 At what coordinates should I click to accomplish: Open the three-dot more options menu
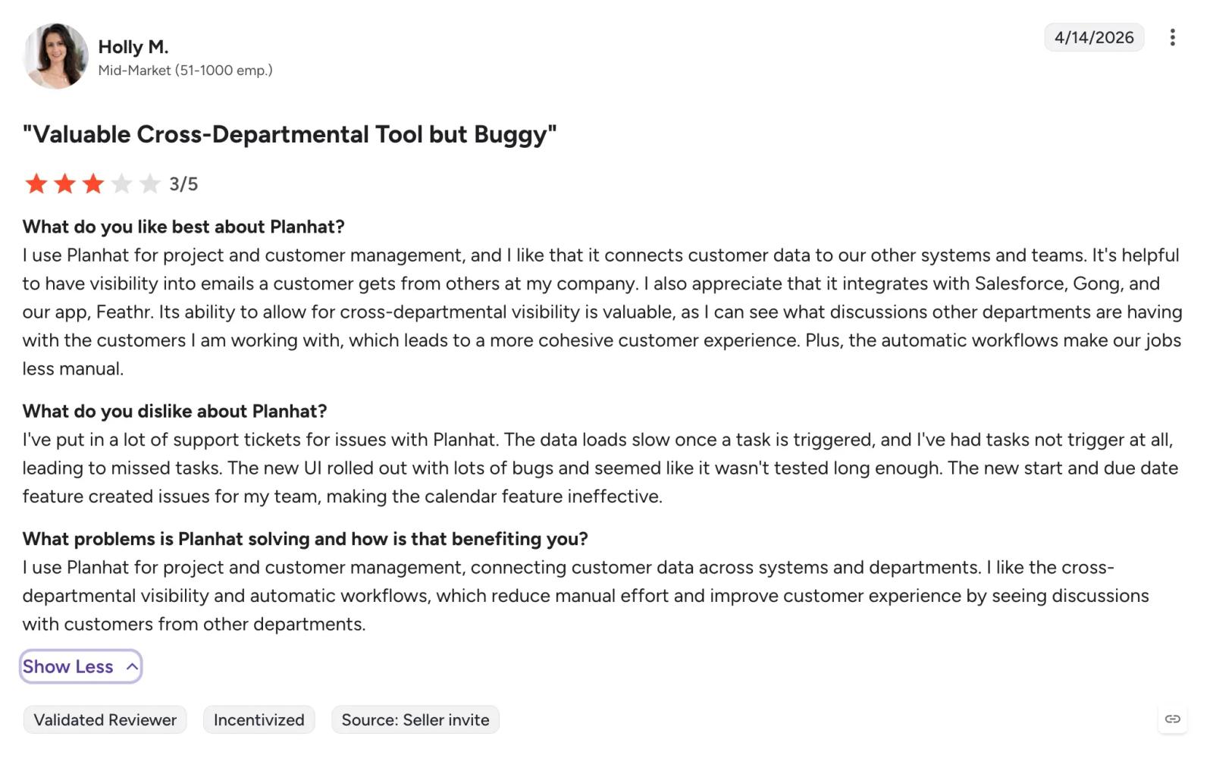[x=1172, y=37]
